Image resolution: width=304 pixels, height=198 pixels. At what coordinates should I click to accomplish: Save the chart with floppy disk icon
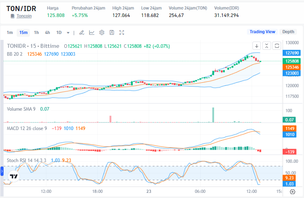point(112,32)
